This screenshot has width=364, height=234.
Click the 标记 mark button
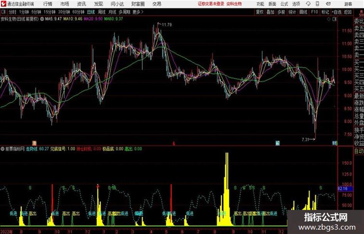[x=325, y=12]
